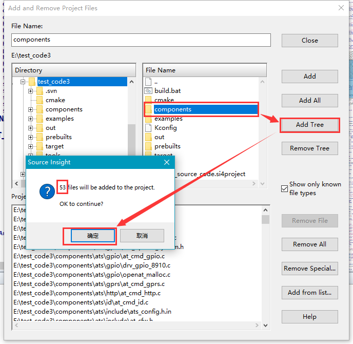
Task: Click project files list scroll down arrow
Action: 265,326
